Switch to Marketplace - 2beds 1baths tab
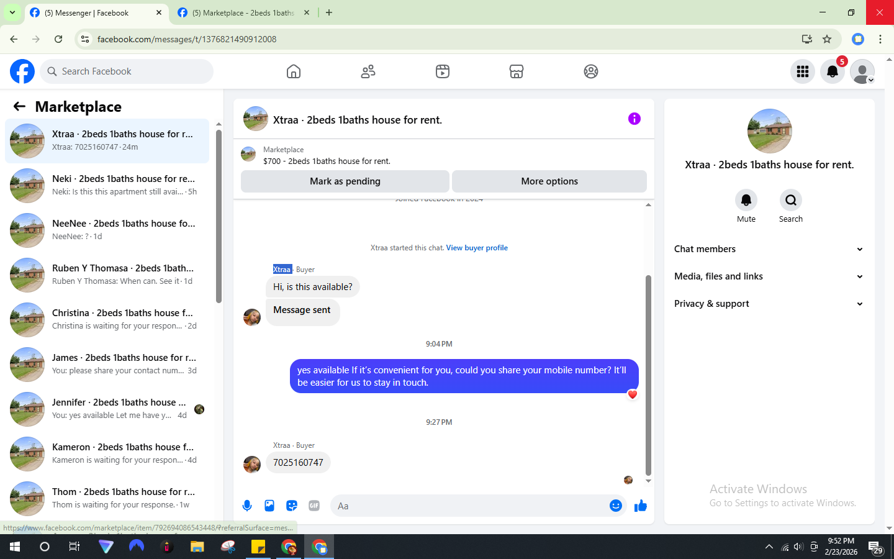Image resolution: width=894 pixels, height=559 pixels. (x=243, y=12)
